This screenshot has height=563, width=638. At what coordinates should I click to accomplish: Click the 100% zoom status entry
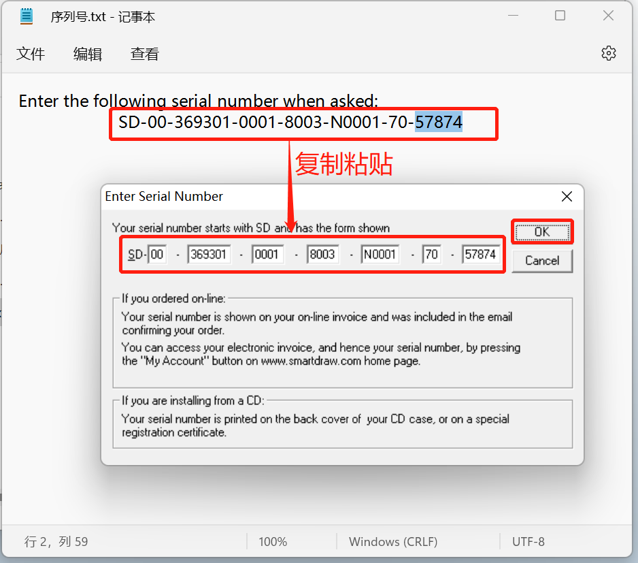point(273,541)
